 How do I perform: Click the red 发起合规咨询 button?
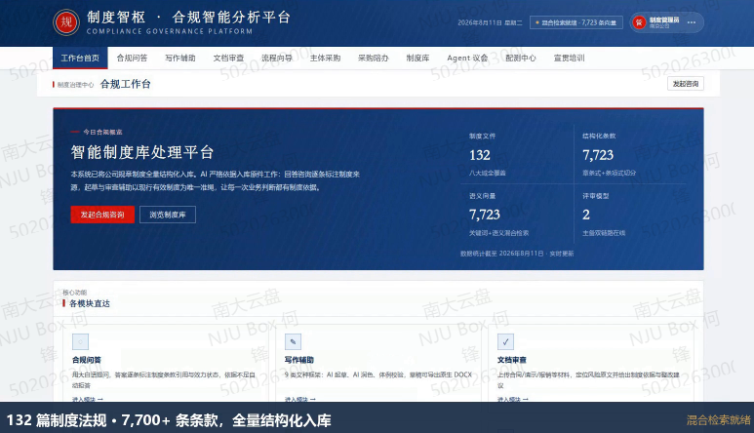click(102, 215)
